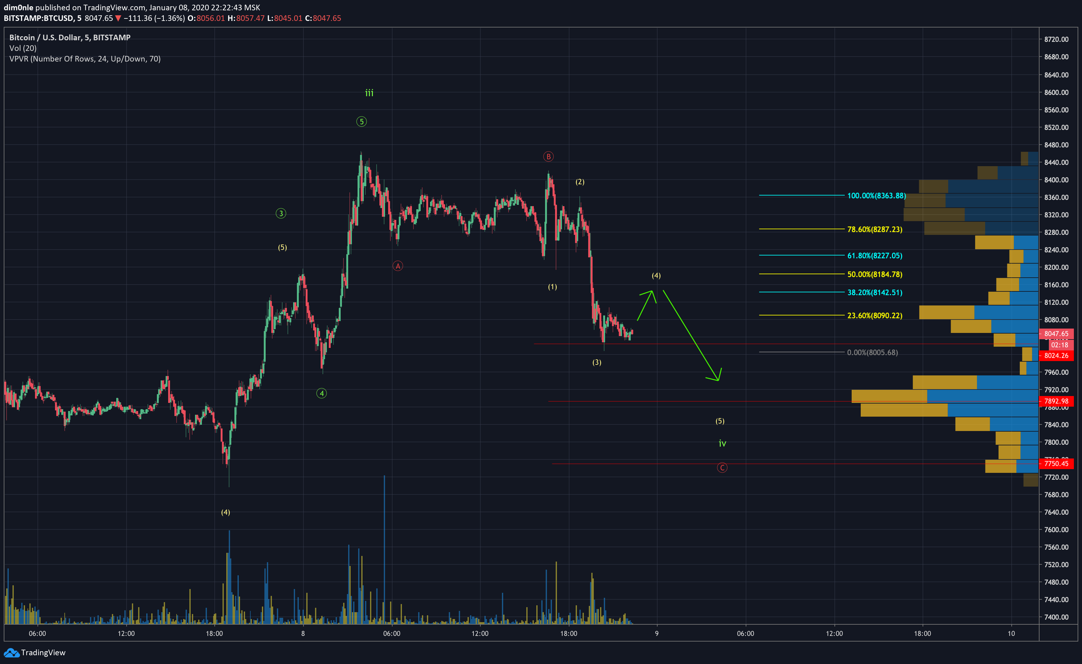Click the yellow (1) wave label
This screenshot has width=1082, height=664.
click(x=552, y=287)
